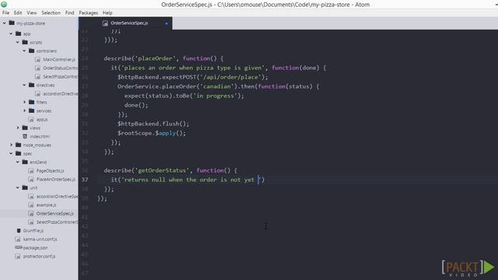Image resolution: width=498 pixels, height=280 pixels.
Task: Click the Gruntfile.js file icon
Action: [x=19, y=230]
